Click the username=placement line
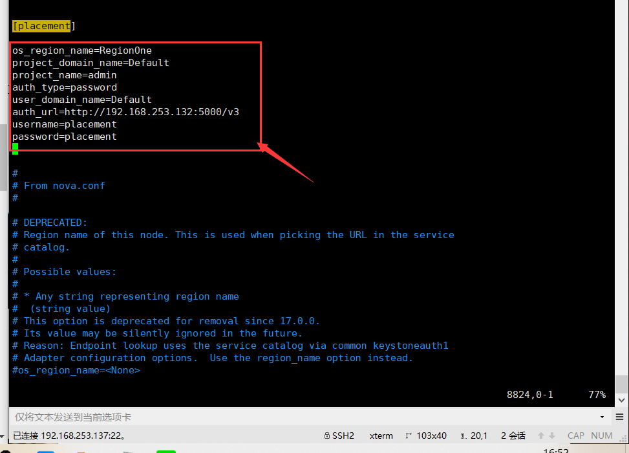 64,124
